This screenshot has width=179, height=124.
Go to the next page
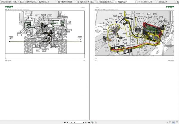click(x=86, y=123)
